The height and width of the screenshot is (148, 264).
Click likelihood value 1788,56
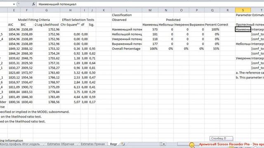(54, 102)
